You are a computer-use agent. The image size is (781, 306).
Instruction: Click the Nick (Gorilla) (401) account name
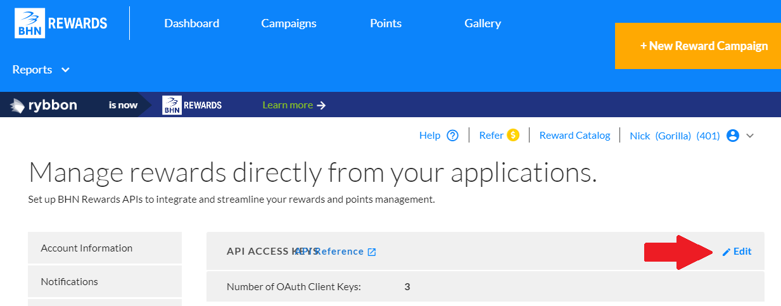pos(675,136)
